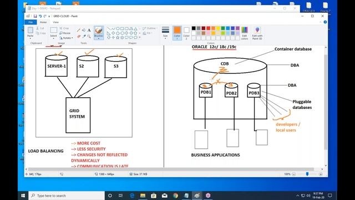Choose the Triangle shape
Viewport: 355px width, 200px height.
[135, 28]
